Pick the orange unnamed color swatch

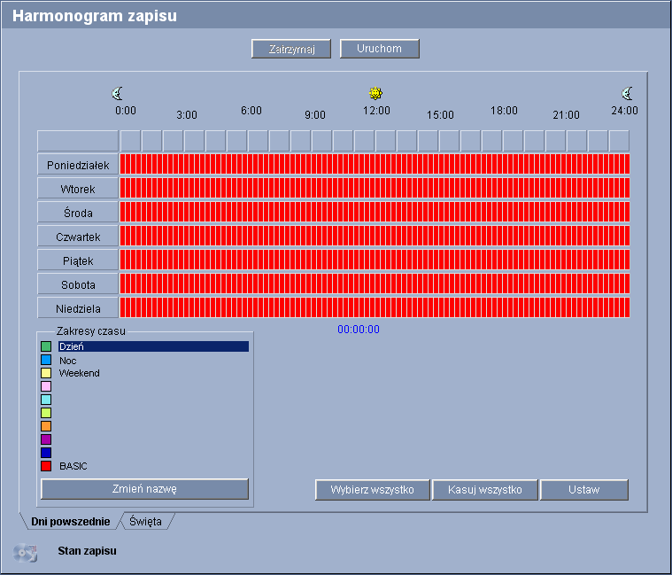46,426
